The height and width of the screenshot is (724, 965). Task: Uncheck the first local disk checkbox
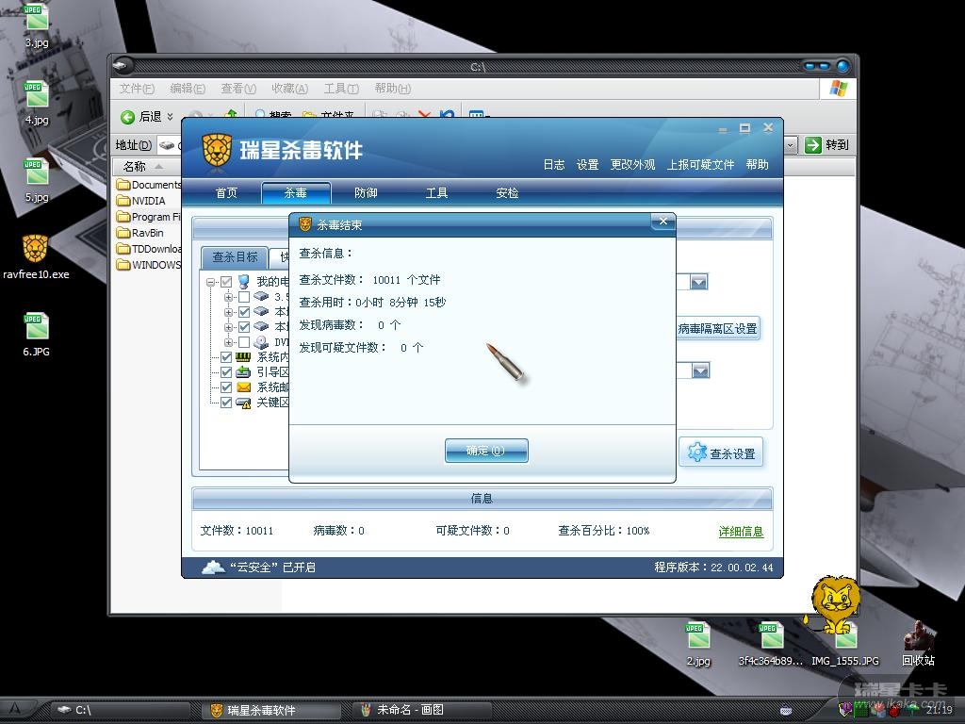pyautogui.click(x=244, y=312)
